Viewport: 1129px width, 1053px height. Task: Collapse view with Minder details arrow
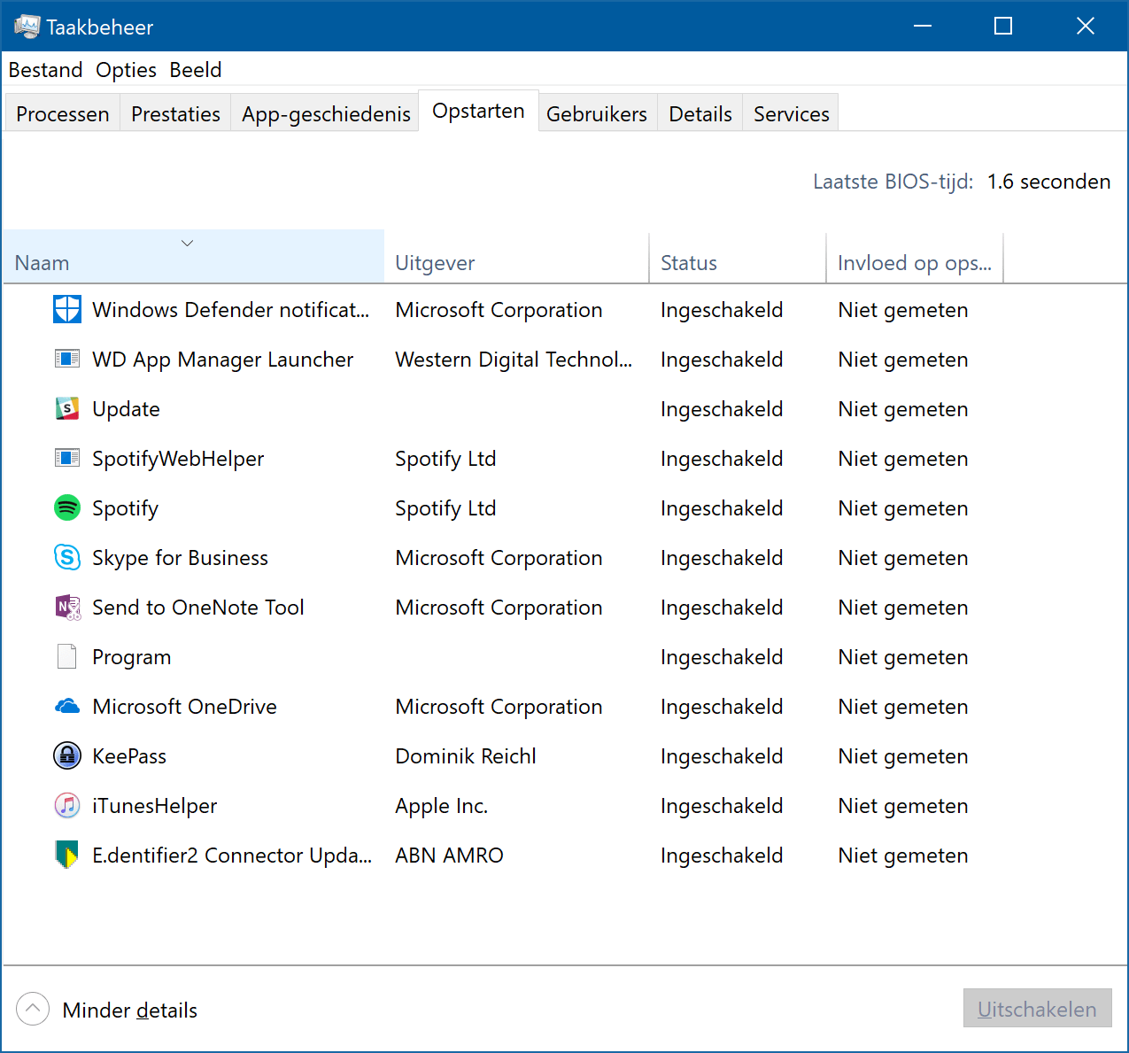[33, 1009]
